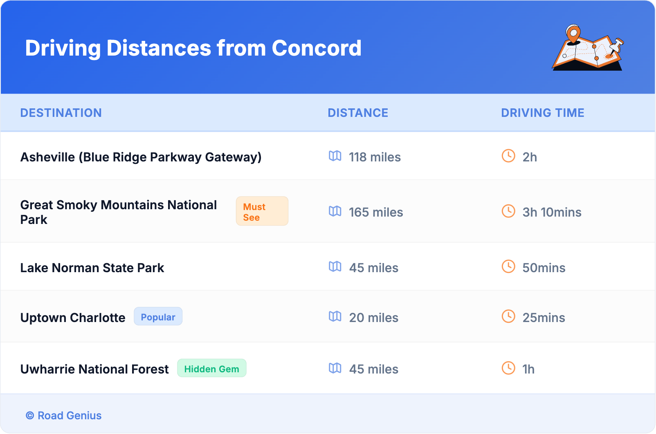Click the Popular tag

pyautogui.click(x=158, y=317)
